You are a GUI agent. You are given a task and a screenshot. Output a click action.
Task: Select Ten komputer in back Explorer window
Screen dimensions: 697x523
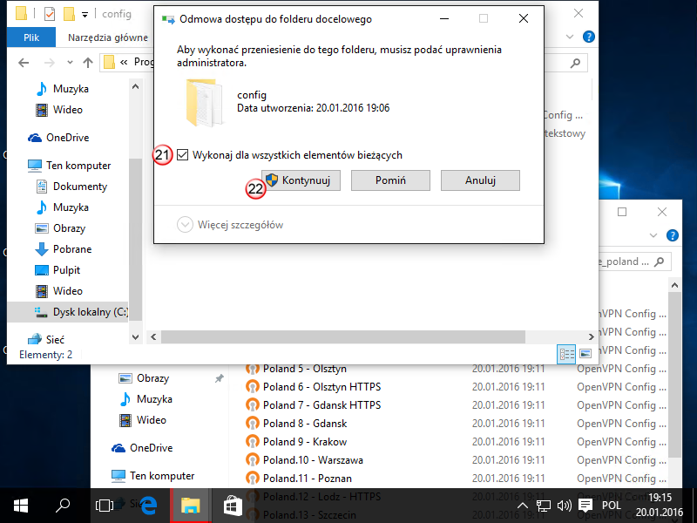point(152,476)
